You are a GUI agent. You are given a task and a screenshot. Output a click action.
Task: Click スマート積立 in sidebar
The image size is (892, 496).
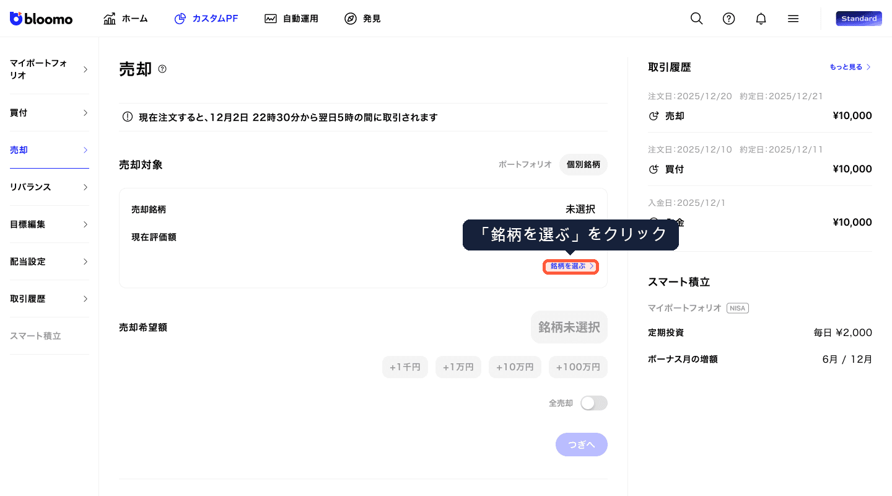click(x=35, y=336)
